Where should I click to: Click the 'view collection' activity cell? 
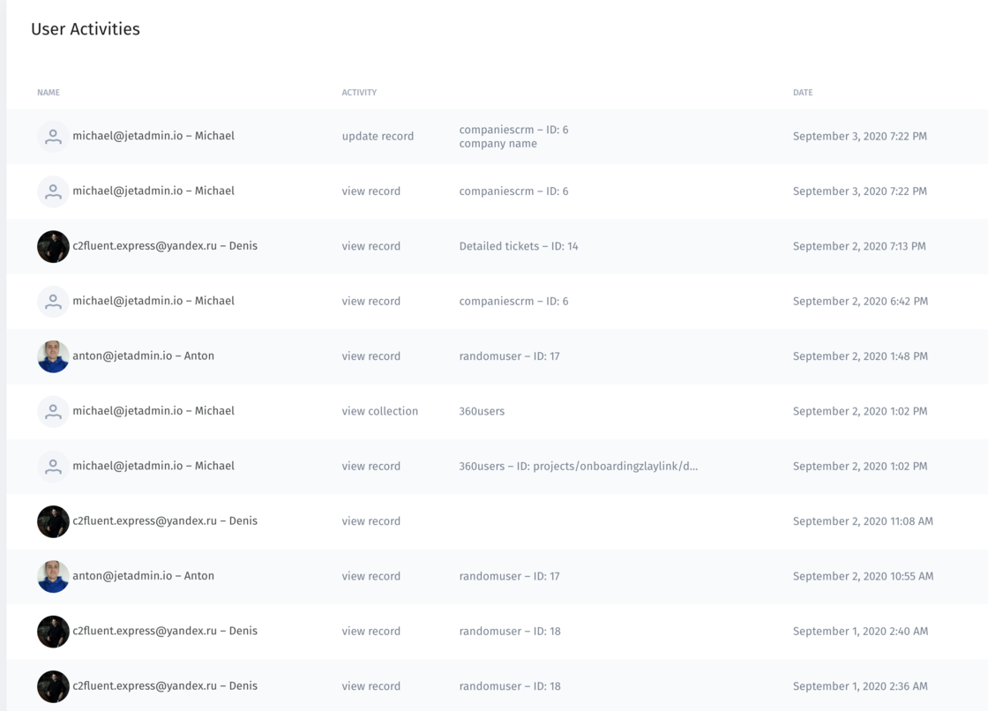pos(380,411)
